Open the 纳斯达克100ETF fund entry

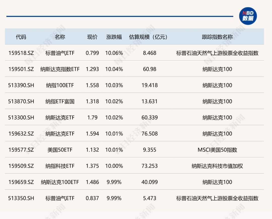[60, 182]
